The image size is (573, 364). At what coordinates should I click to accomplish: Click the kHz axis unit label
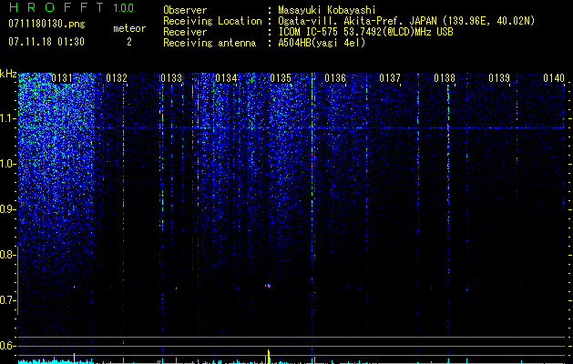[x=8, y=74]
